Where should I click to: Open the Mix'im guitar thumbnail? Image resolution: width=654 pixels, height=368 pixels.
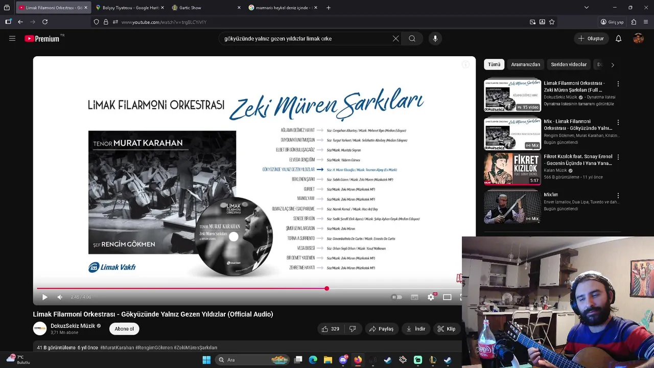512,207
